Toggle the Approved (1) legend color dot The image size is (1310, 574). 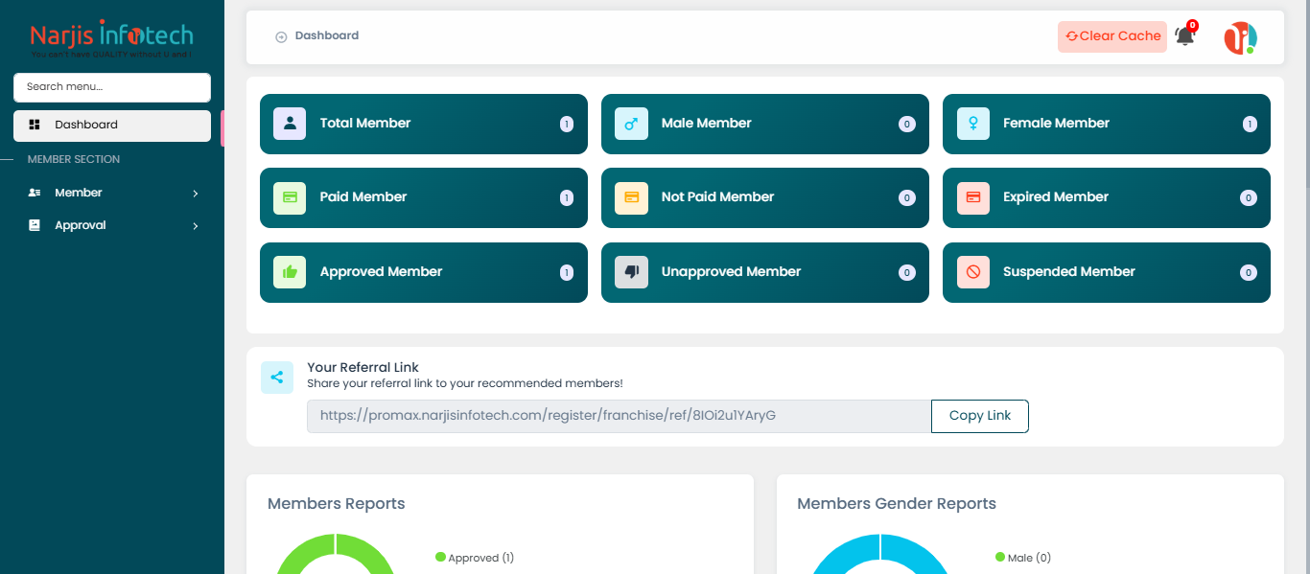(440, 557)
